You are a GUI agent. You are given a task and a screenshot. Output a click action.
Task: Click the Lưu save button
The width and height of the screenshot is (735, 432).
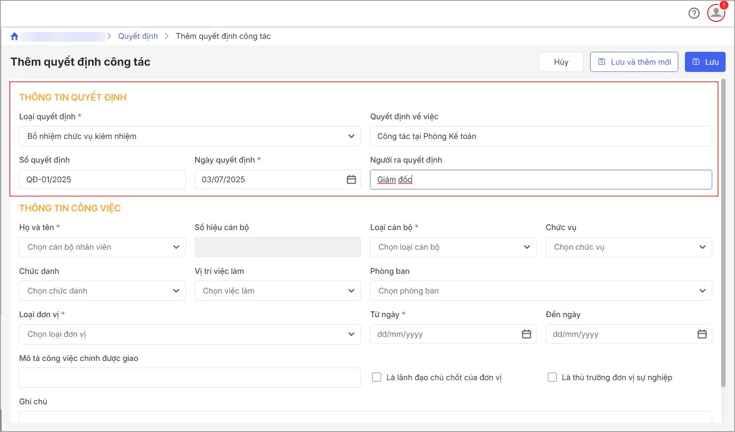click(705, 62)
